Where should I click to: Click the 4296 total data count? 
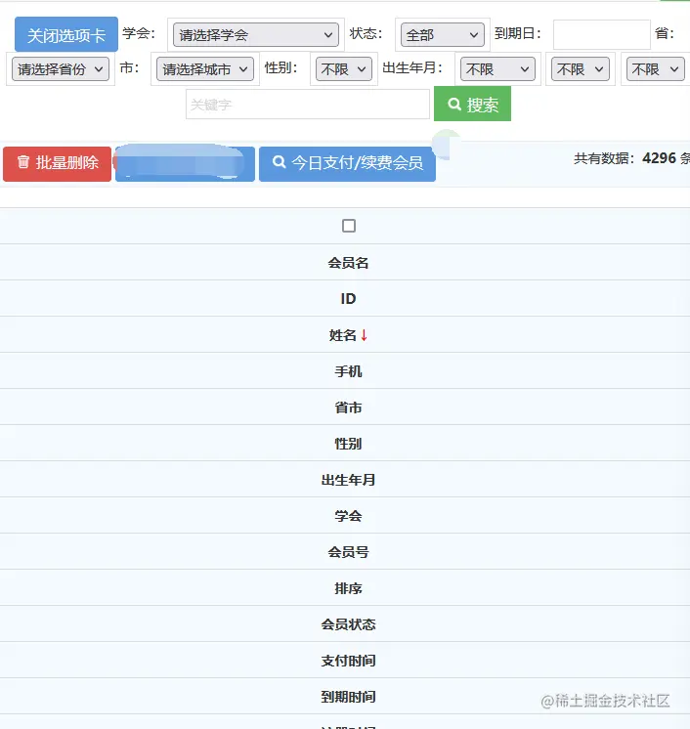pos(659,158)
